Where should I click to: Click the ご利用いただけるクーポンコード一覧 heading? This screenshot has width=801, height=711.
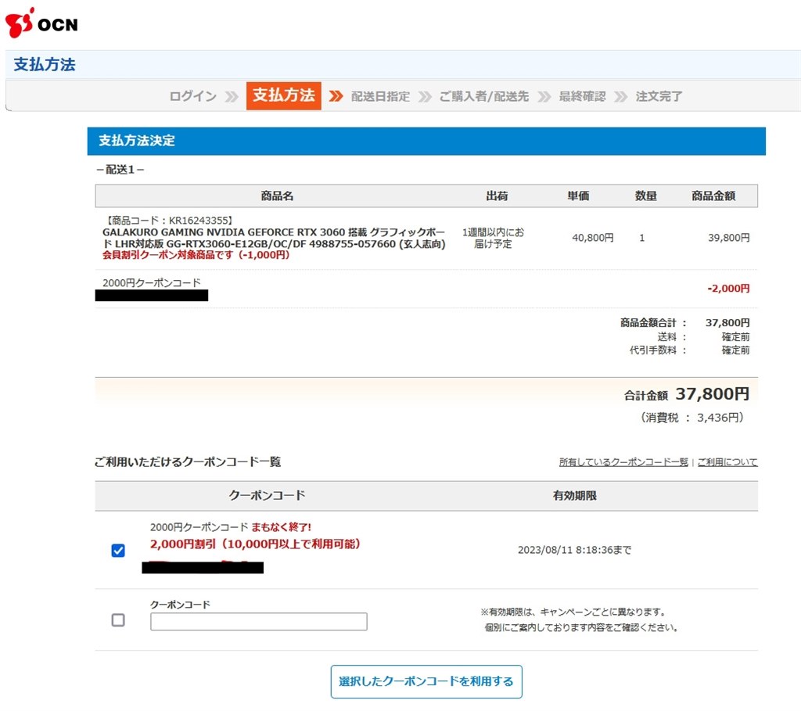188,461
